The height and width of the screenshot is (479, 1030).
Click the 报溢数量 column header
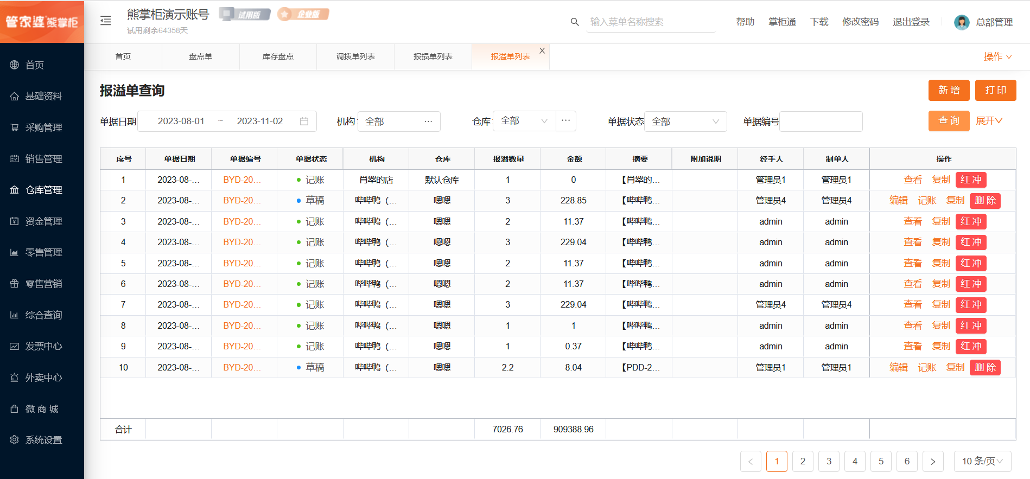pos(508,159)
